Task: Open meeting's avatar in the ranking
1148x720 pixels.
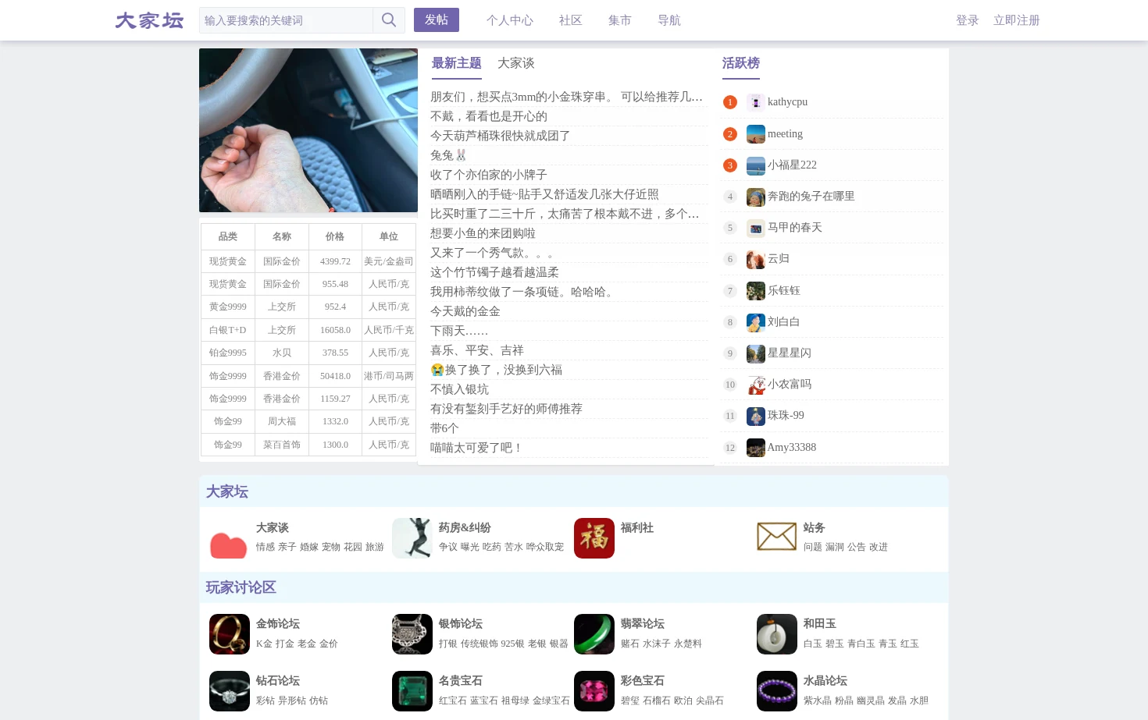Action: tap(755, 134)
